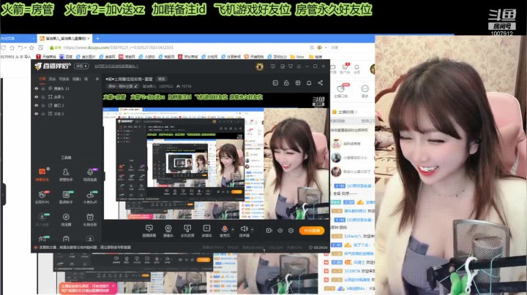Screen dimensions: 527x295
Task: Mute the 扬声器 speaker
Action: point(244,229)
